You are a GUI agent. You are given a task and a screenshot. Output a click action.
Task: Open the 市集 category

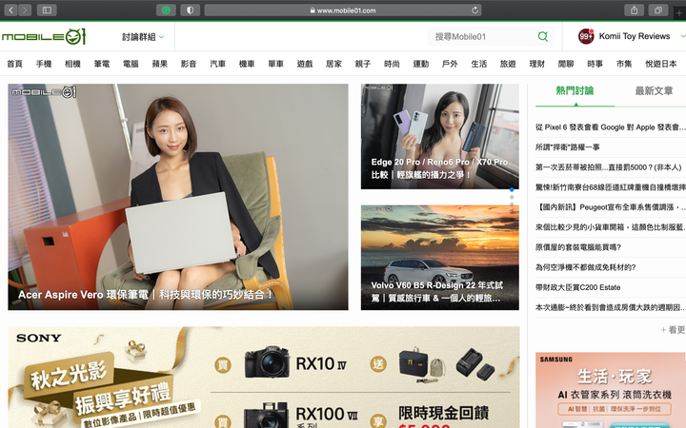(x=624, y=64)
